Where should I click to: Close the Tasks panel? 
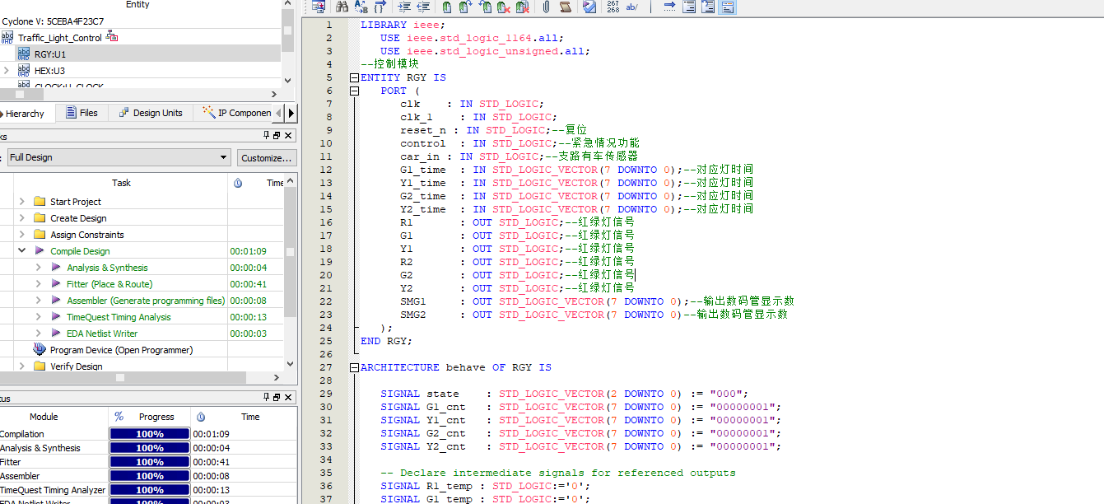(289, 135)
